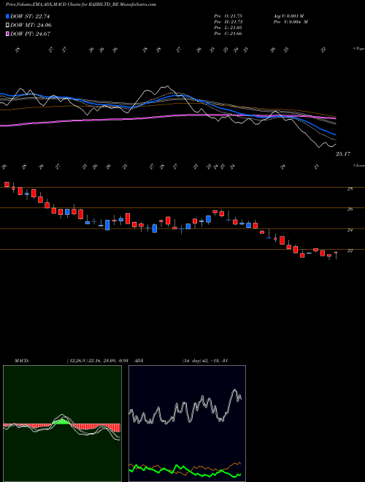Click the 28 price axis label
Screen dimensions: 365x482
tap(350, 188)
